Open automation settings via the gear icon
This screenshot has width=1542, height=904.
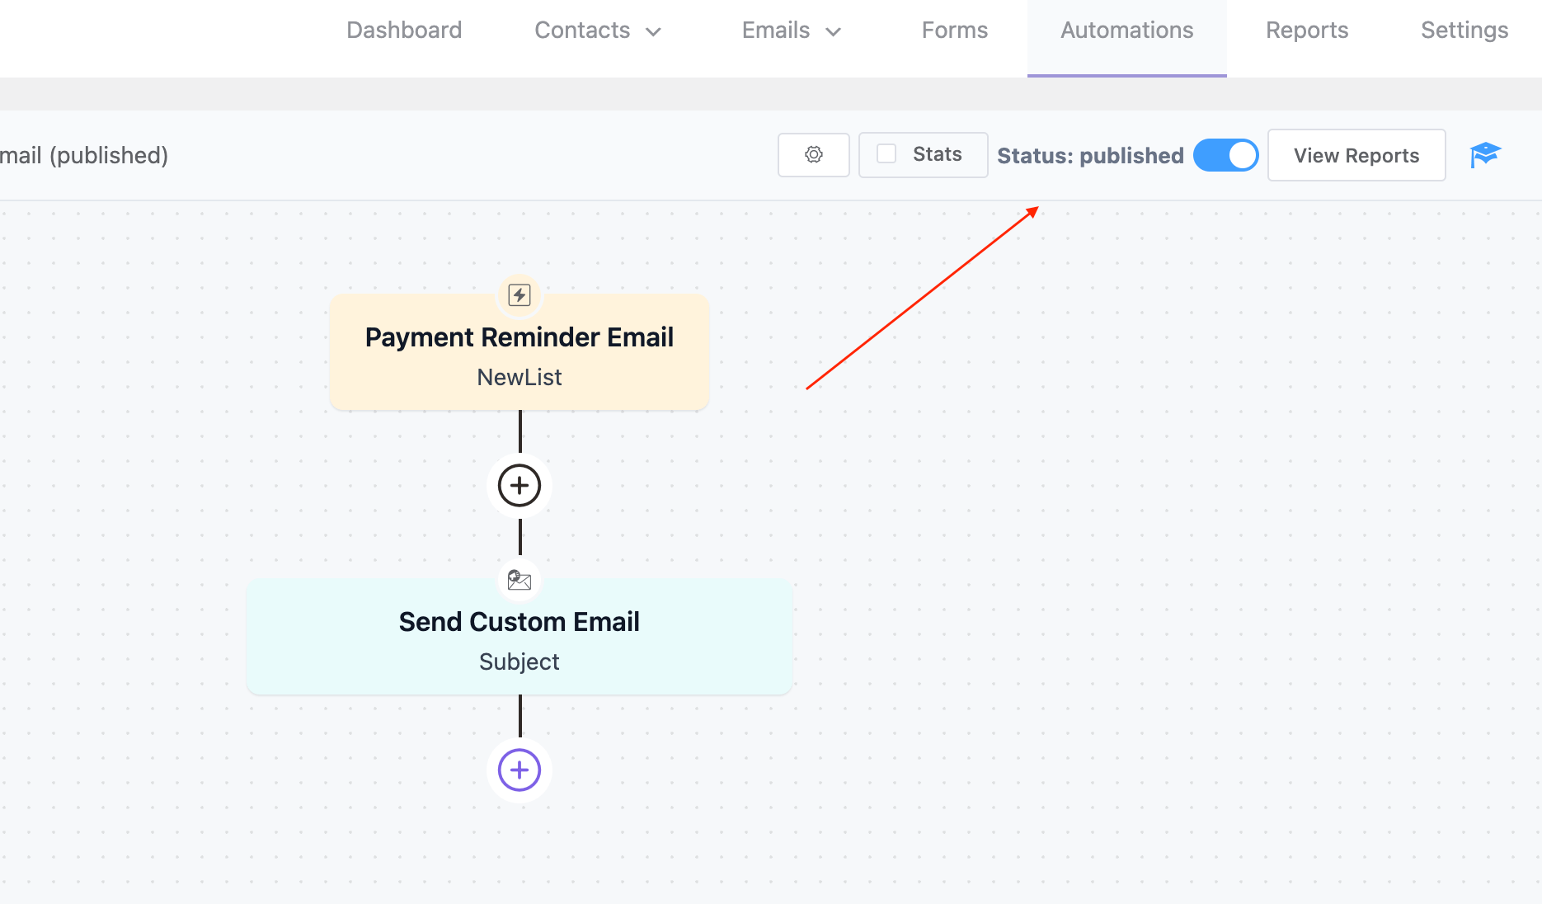coord(813,154)
